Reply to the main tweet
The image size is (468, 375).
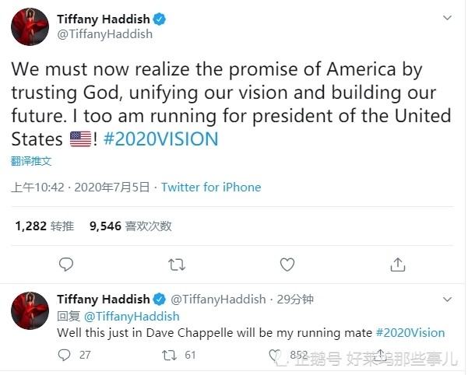66,265
